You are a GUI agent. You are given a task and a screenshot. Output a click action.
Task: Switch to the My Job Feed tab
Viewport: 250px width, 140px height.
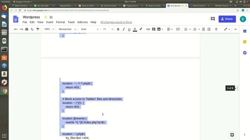click(43, 6)
